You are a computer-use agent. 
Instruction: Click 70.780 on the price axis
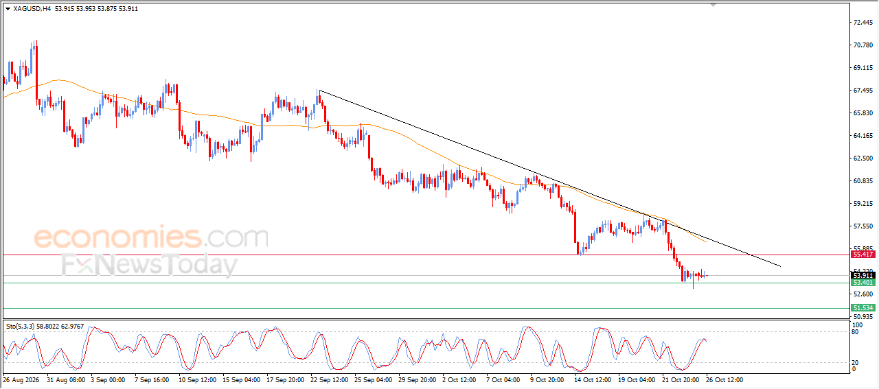click(x=863, y=45)
